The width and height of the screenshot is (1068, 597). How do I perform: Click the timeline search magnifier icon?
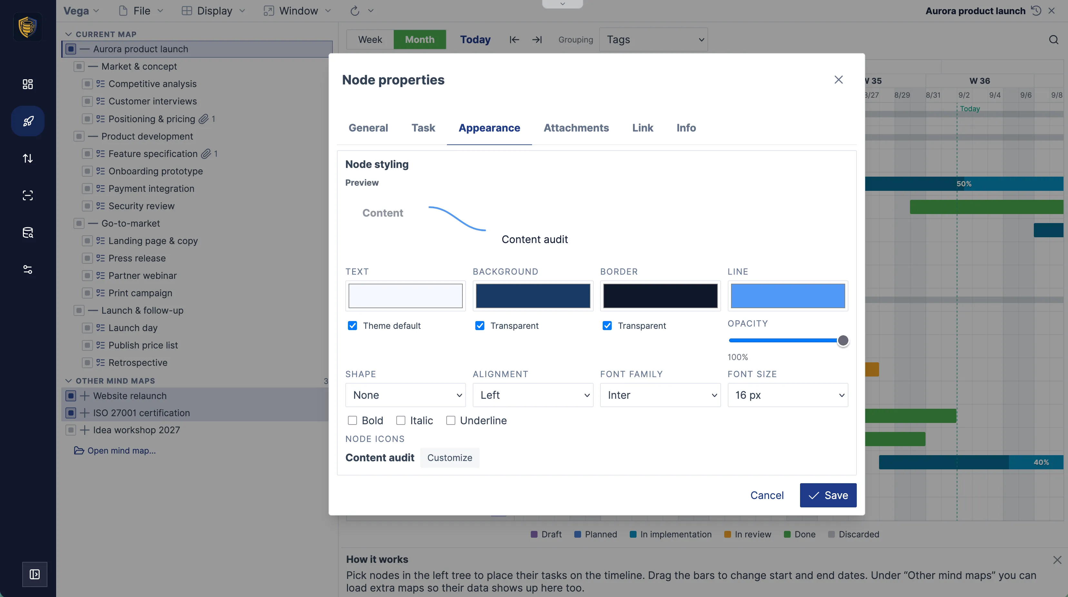[1053, 40]
